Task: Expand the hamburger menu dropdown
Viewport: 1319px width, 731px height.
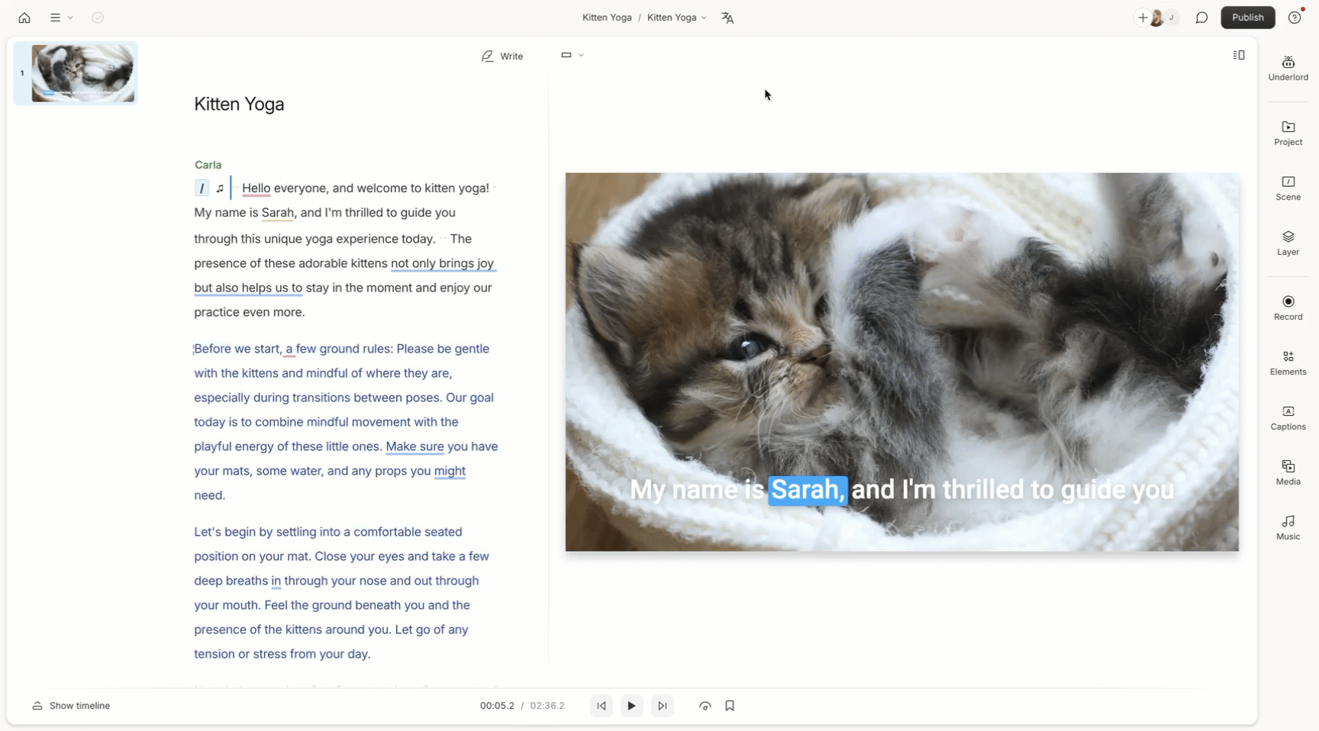Action: coord(61,18)
